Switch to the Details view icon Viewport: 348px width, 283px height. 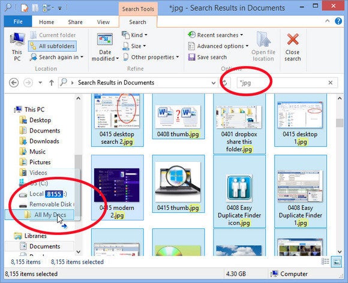point(325,261)
